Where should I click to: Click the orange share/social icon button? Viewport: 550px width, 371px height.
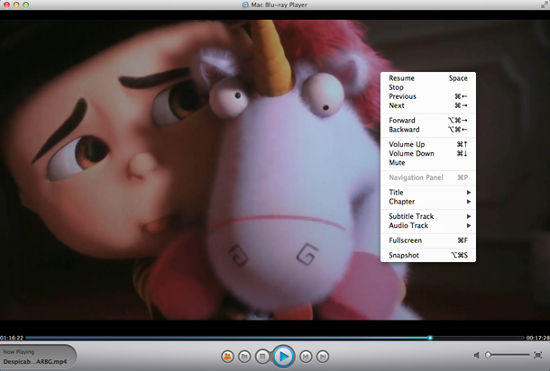coord(227,357)
